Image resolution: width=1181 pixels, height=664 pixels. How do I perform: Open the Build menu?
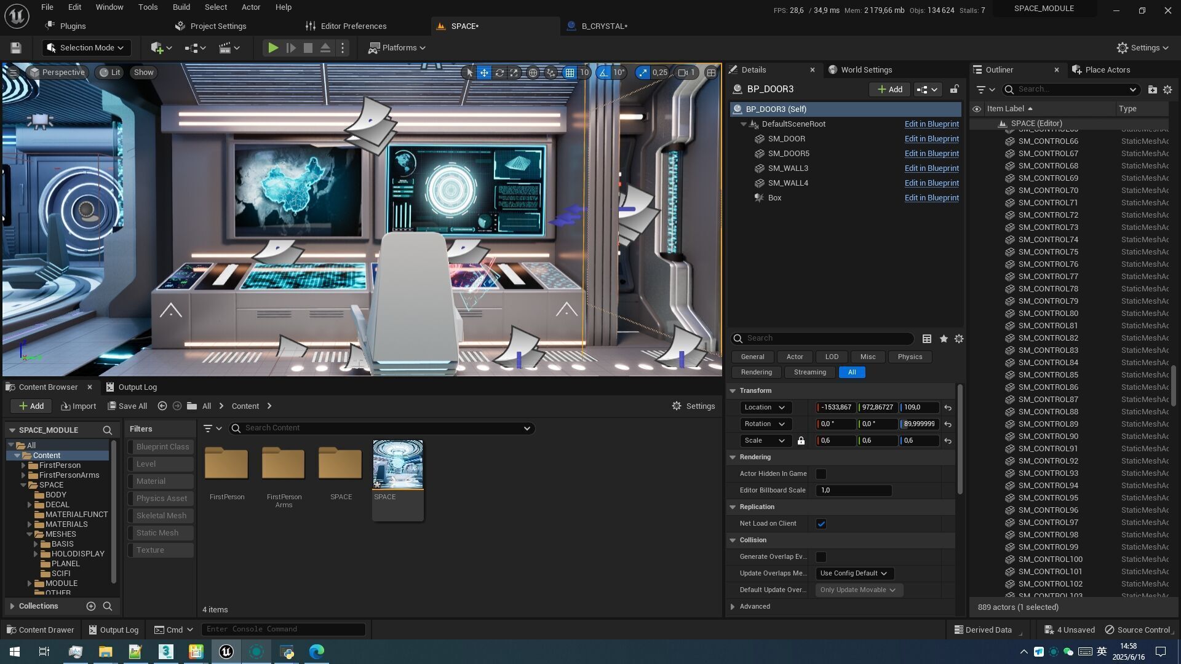click(x=181, y=7)
